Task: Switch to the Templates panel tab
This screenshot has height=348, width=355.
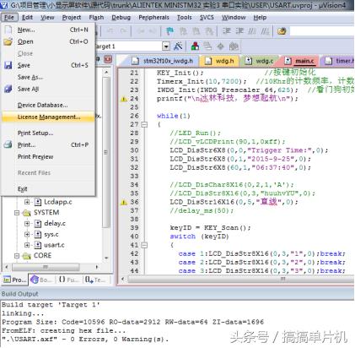Action: (95, 280)
